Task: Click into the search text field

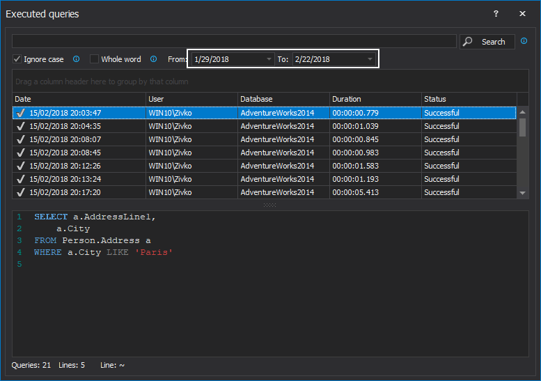Action: pyautogui.click(x=234, y=42)
